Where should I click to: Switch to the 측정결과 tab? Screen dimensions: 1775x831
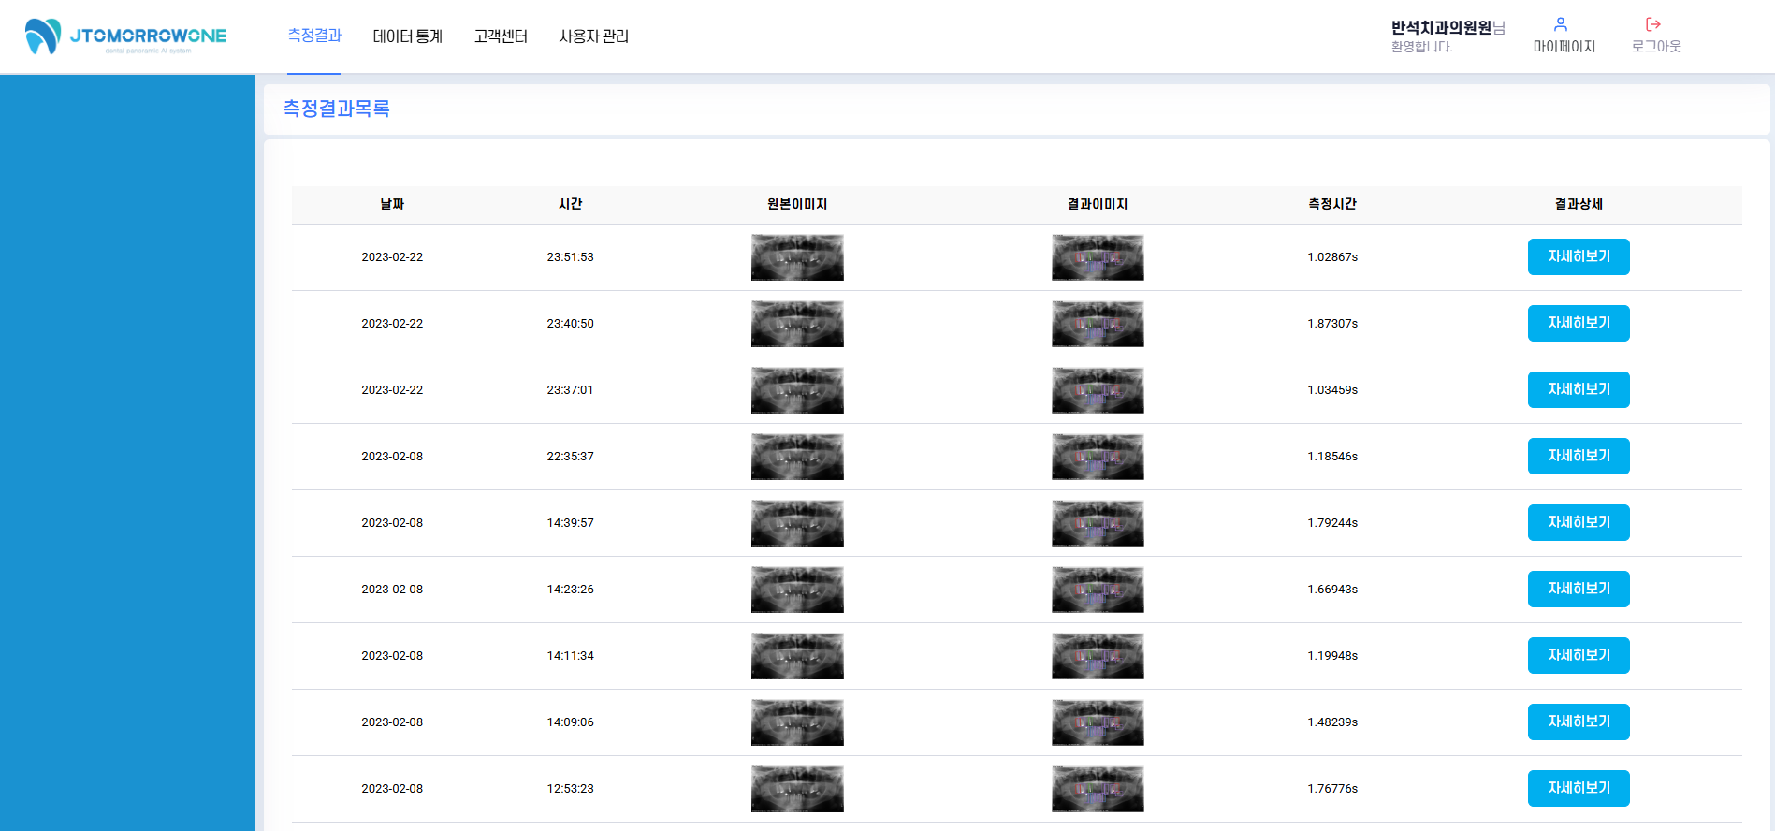point(314,36)
